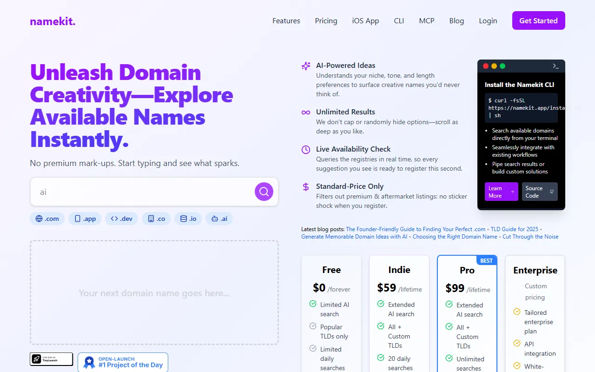Toggle the .dev TLD filter chip
The height and width of the screenshot is (372, 595).
121,219
